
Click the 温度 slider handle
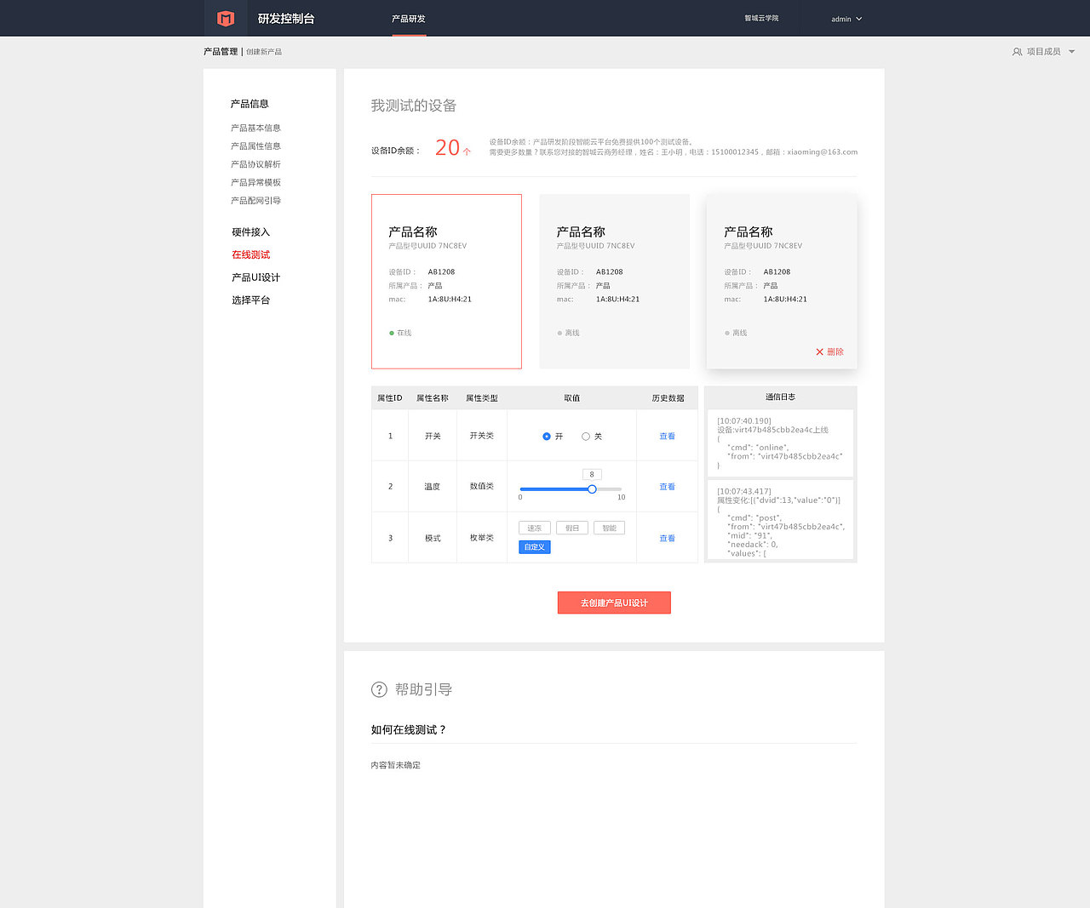(x=592, y=488)
